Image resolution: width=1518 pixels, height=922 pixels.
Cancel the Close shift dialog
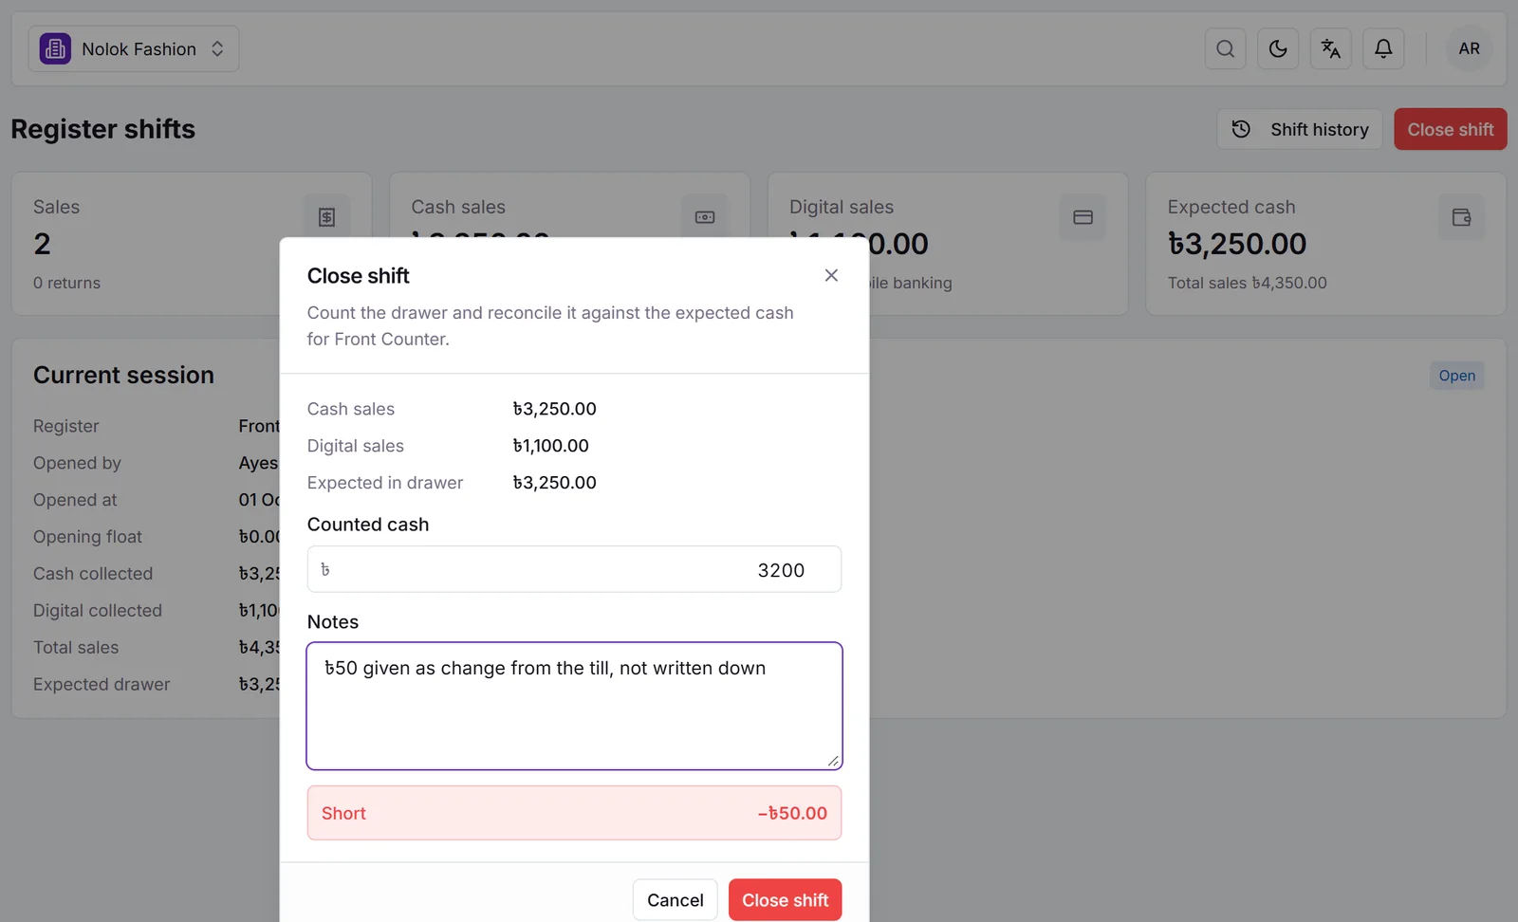coord(675,899)
